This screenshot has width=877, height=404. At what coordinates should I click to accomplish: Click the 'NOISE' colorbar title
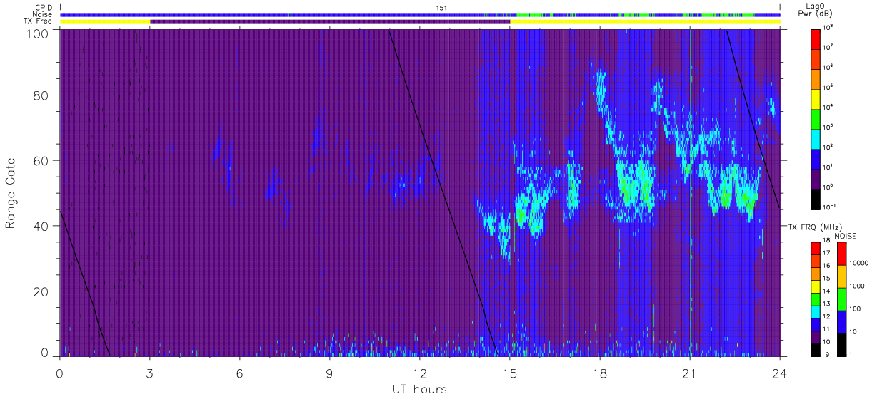click(846, 236)
